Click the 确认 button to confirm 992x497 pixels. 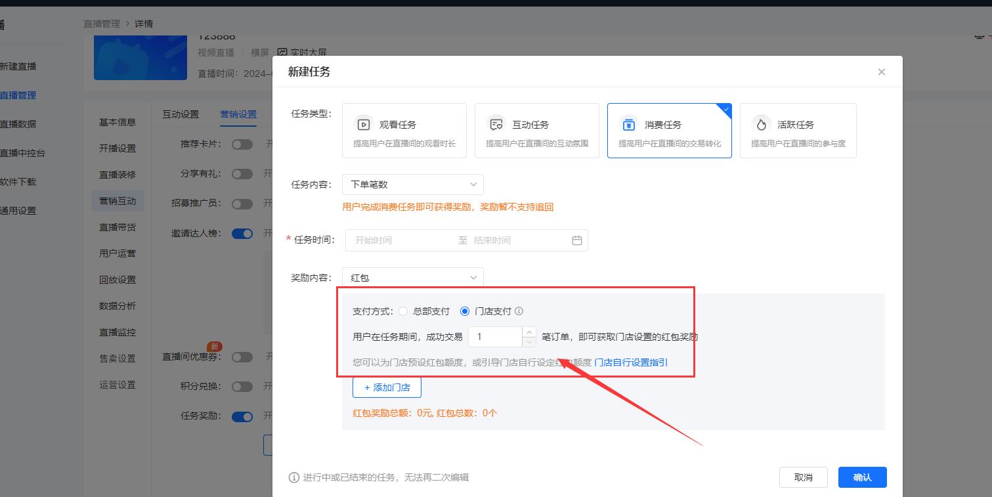[862, 477]
